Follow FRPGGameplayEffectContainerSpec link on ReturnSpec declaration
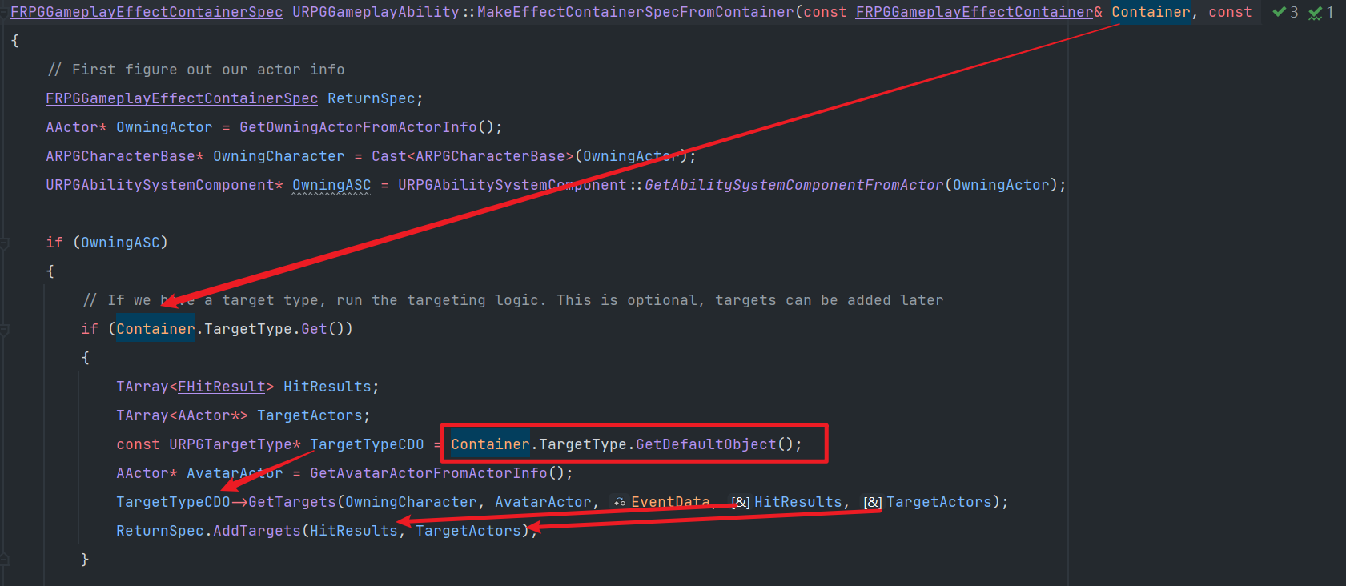1346x586 pixels. (182, 98)
